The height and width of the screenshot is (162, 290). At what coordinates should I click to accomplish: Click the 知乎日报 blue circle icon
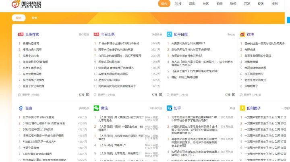pyautogui.click(x=169, y=34)
